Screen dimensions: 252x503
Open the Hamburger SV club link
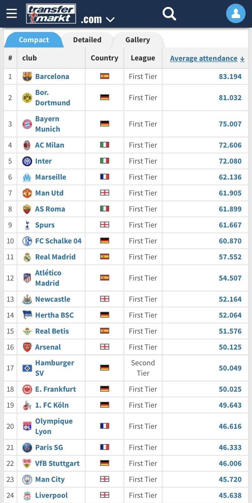[x=54, y=368]
